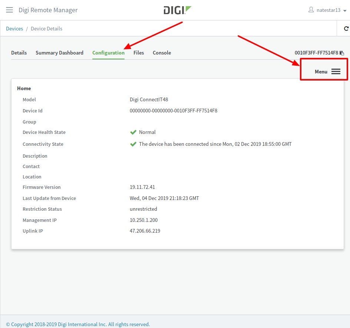Click the Restriction Status label

(x=42, y=209)
